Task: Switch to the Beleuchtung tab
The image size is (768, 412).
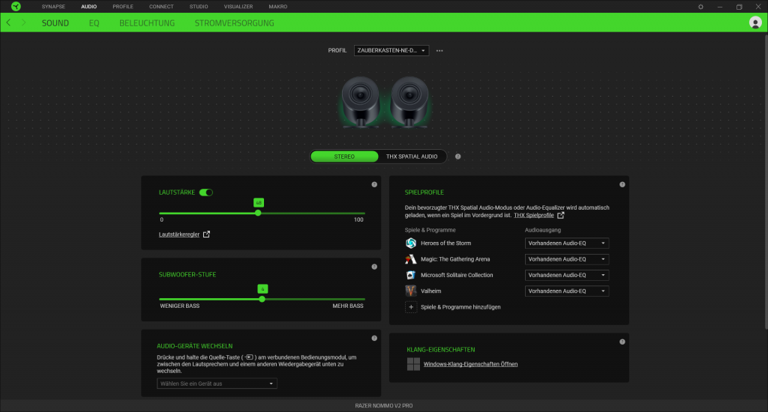Action: coord(147,23)
